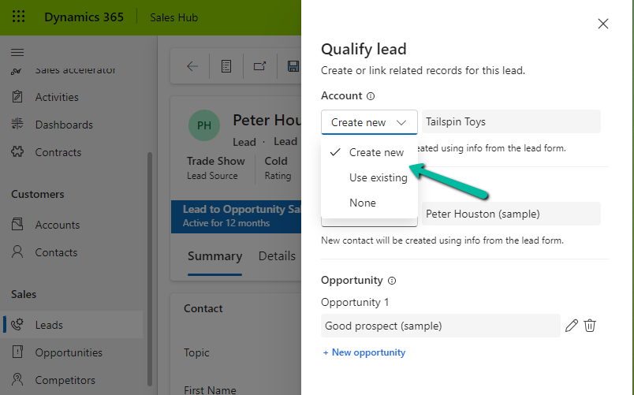This screenshot has height=395, width=634.
Task: Click the Leads phone icon
Action: click(17, 324)
